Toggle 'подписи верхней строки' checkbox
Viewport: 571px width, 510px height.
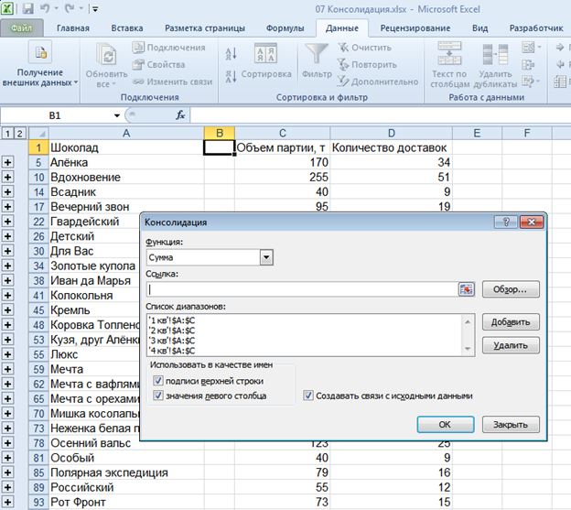[159, 380]
